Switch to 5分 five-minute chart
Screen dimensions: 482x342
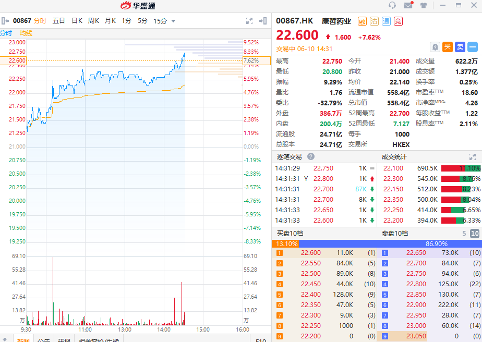[x=142, y=21]
